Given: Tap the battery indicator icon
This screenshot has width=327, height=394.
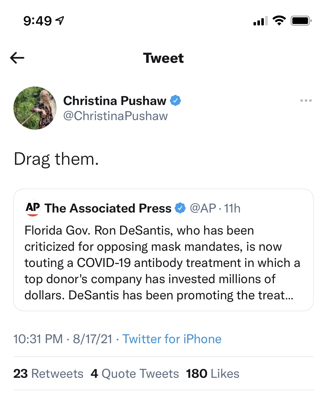Looking at the screenshot, I should (301, 21).
